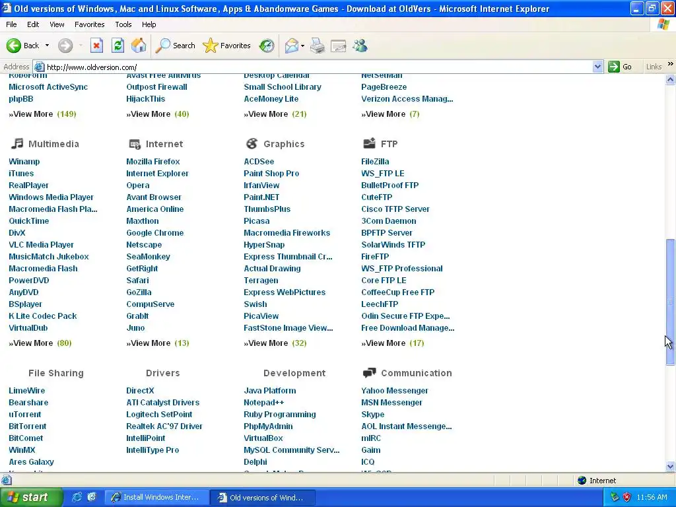Click the FTP folder icon

370,143
